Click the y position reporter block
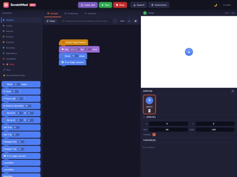237x177 pixels. pyautogui.click(x=21, y=170)
